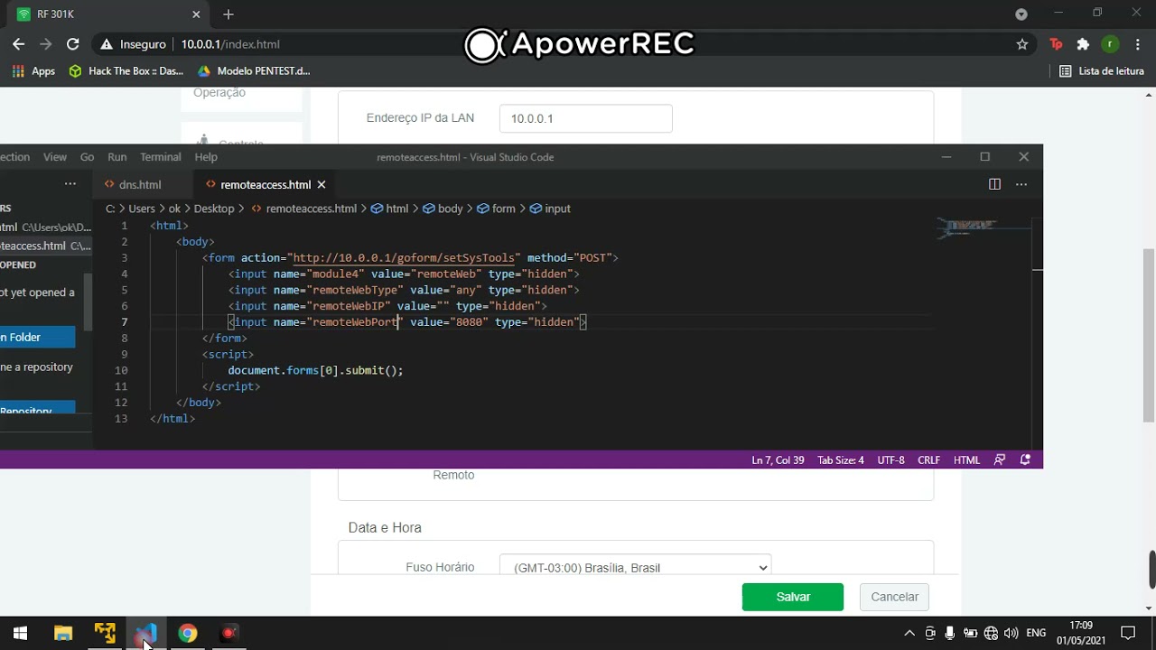Image resolution: width=1156 pixels, height=650 pixels.
Task: Open a new Chrome tab with plus button
Action: (228, 14)
